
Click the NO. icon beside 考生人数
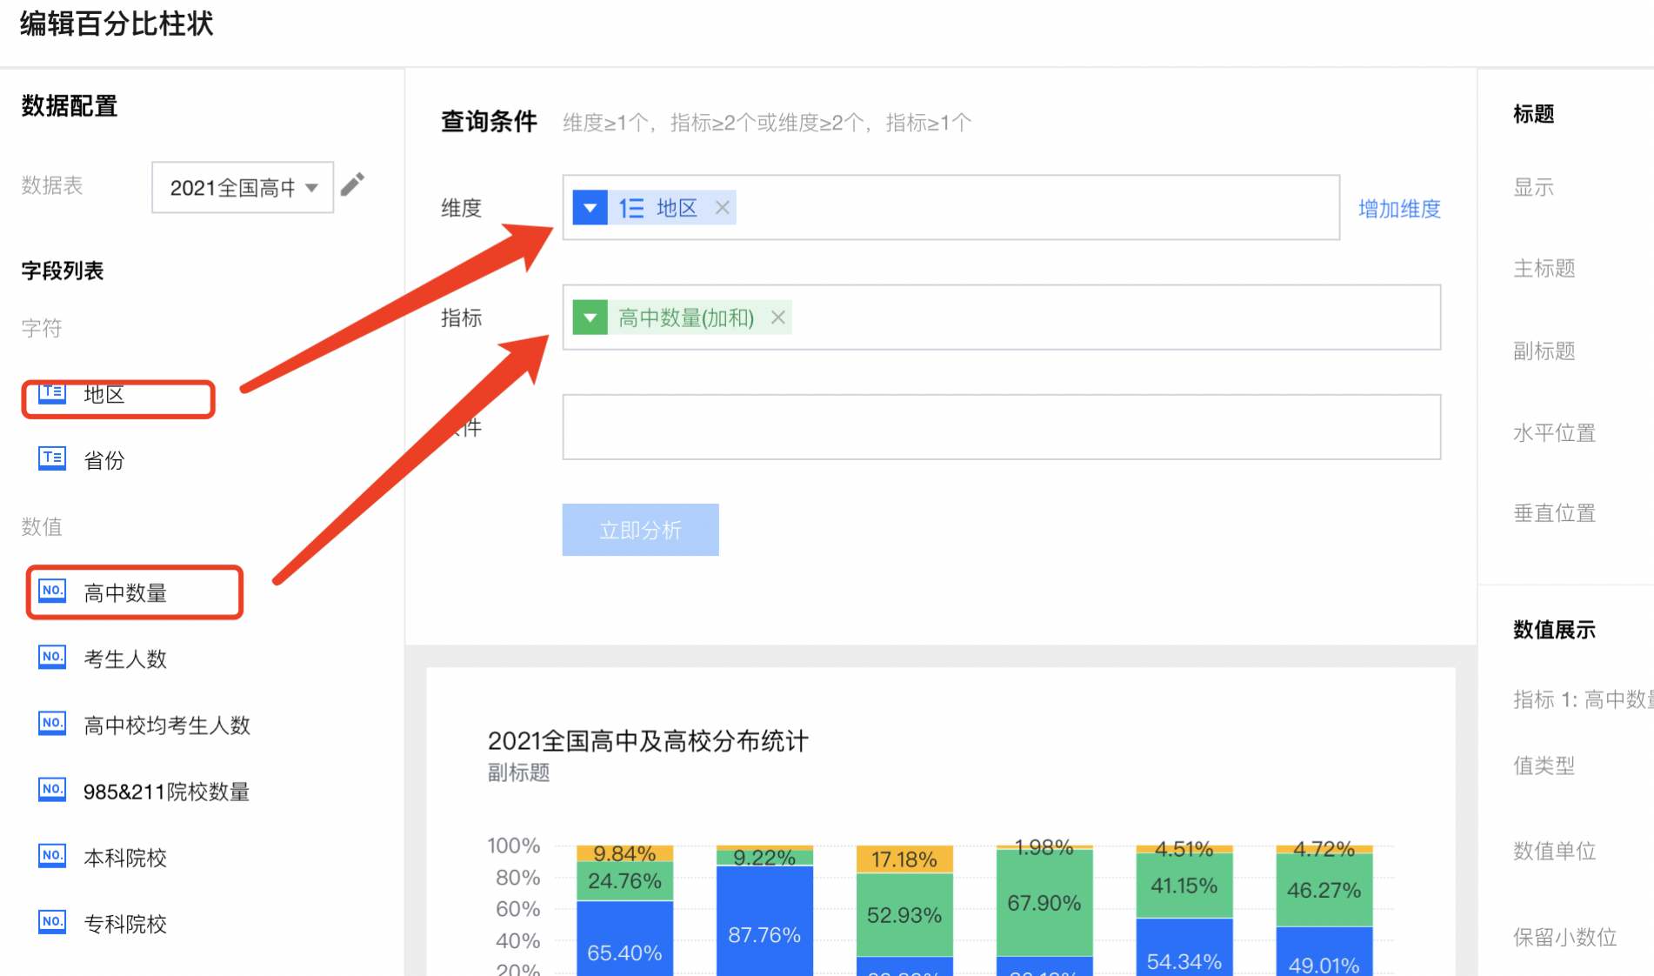click(x=52, y=658)
